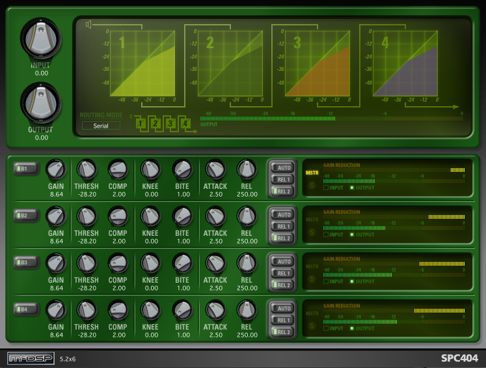The height and width of the screenshot is (368, 486).
Task: Select REL 1 on band 3
Action: point(282,274)
